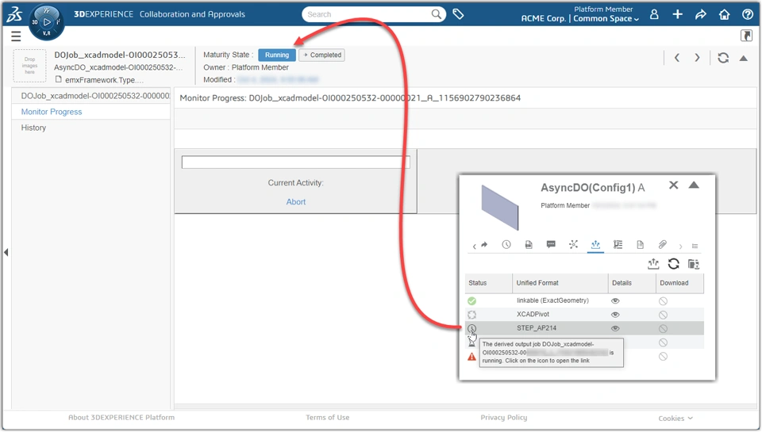Go to home via house icon
The image size is (762, 432).
(724, 14)
